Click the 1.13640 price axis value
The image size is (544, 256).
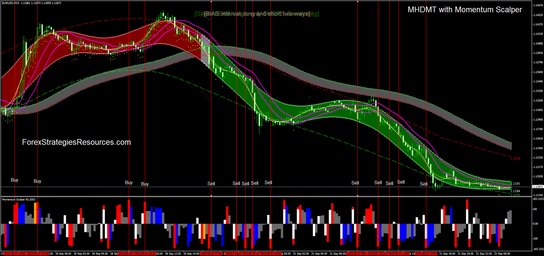pyautogui.click(x=538, y=72)
